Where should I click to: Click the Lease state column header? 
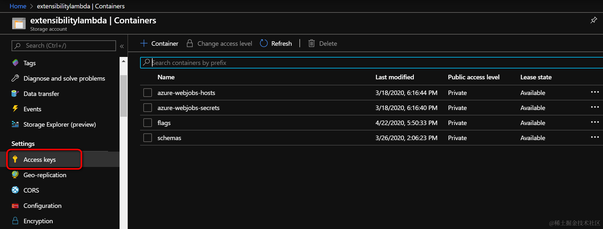coord(536,77)
